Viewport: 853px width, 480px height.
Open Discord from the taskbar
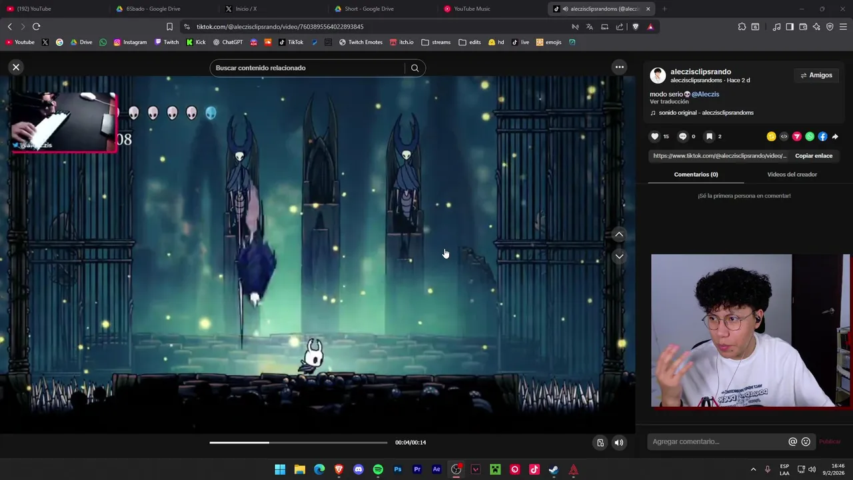coord(359,469)
